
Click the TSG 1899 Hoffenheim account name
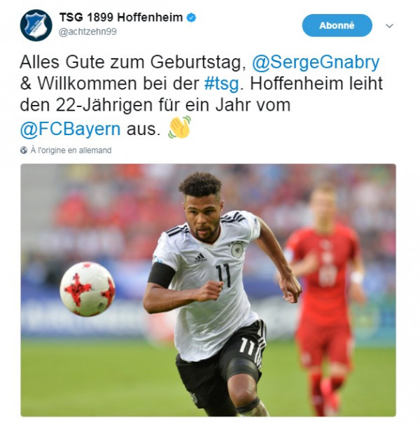tap(121, 17)
